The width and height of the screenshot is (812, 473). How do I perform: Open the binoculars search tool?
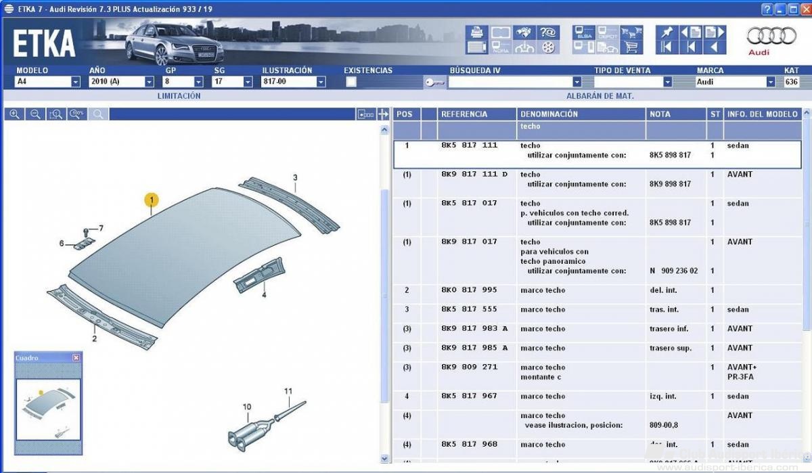pos(524,32)
